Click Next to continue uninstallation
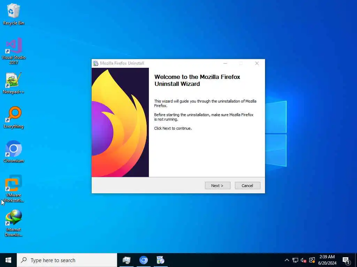This screenshot has height=267, width=357. point(218,186)
